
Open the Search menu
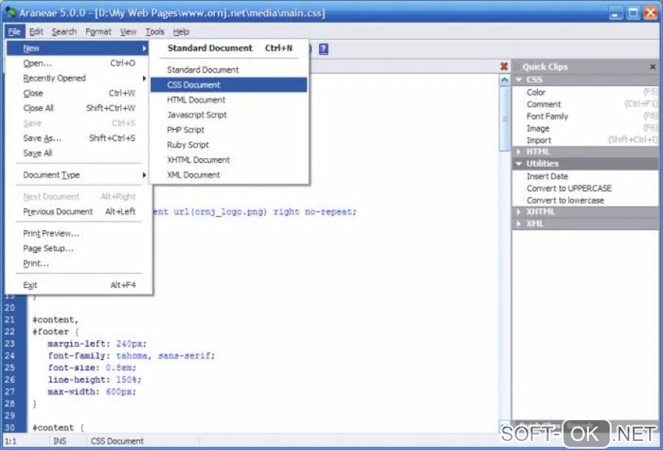point(64,32)
